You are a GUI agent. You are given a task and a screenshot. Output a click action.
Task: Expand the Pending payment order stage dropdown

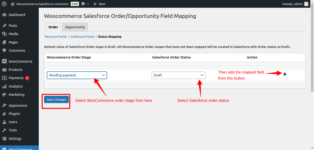[77, 75]
